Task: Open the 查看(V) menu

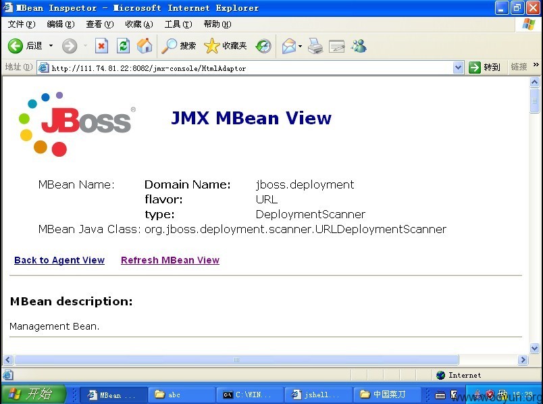Action: (100, 24)
